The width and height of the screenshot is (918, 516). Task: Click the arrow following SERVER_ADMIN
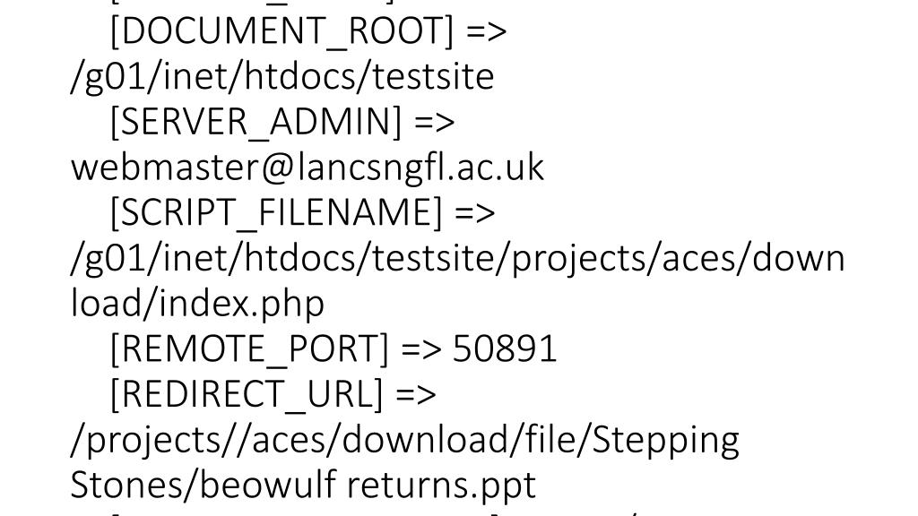coord(435,122)
